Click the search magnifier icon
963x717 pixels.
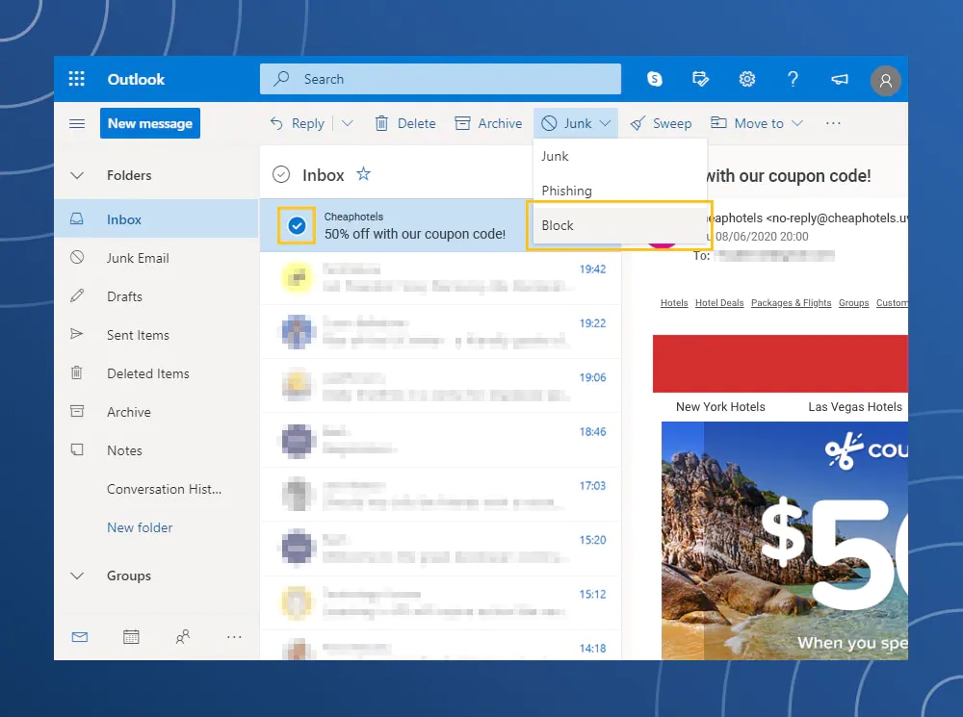(282, 79)
